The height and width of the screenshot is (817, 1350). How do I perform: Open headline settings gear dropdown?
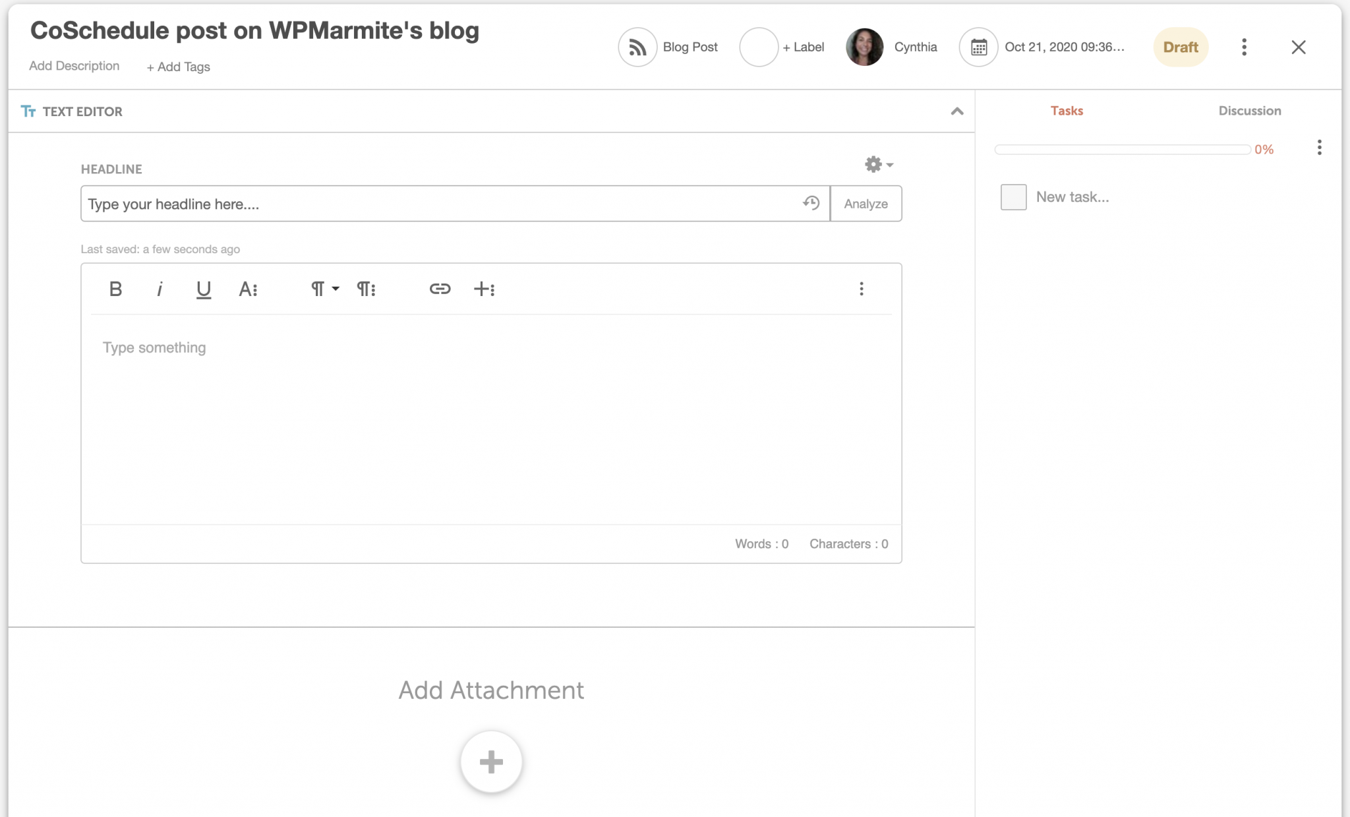coord(879,164)
